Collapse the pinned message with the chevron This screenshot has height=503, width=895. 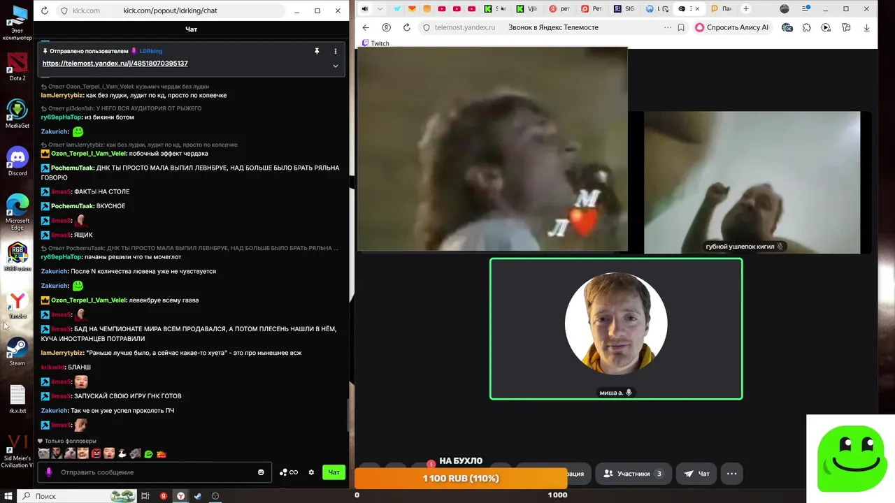[x=335, y=66]
